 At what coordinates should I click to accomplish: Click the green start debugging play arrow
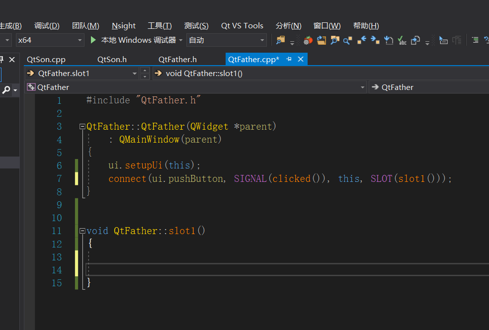pyautogui.click(x=93, y=40)
